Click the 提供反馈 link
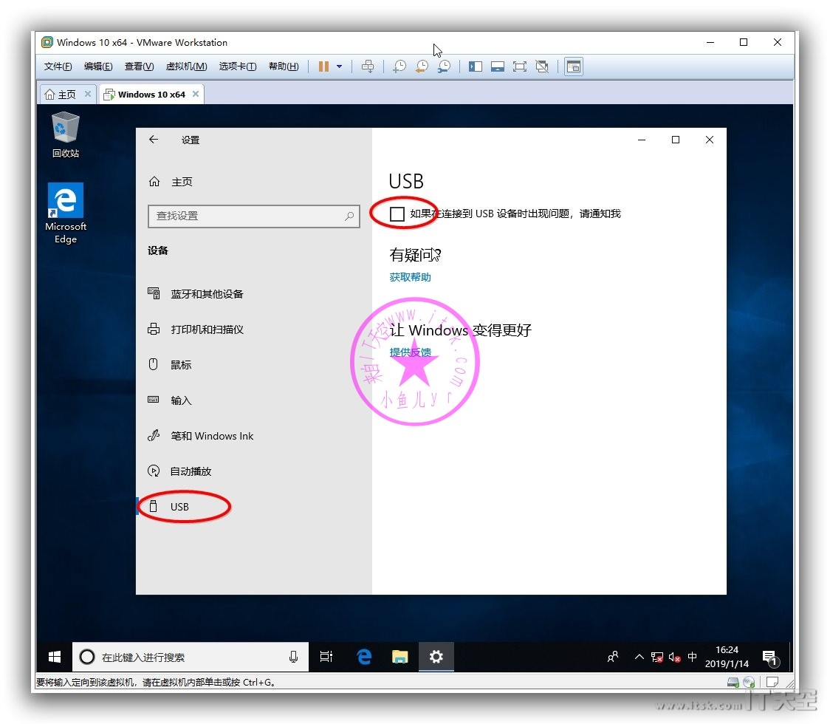 pos(411,352)
